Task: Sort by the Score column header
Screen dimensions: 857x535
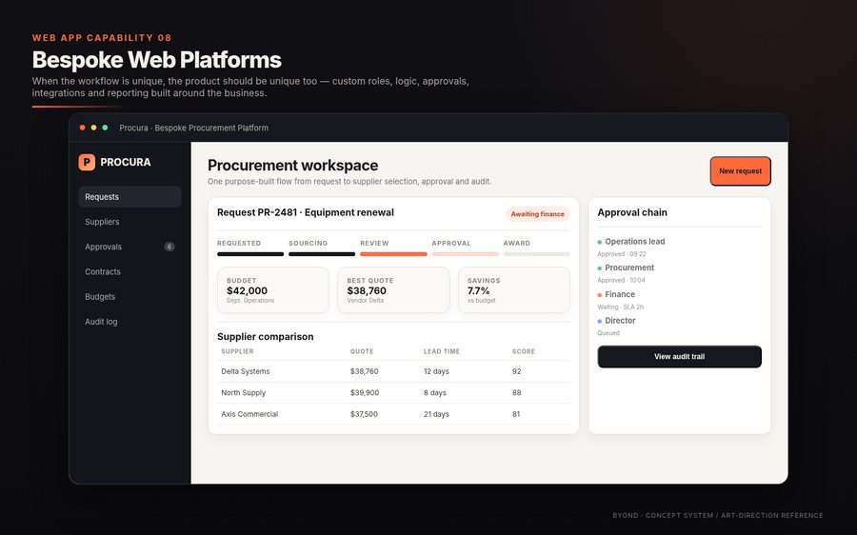Action: point(524,351)
